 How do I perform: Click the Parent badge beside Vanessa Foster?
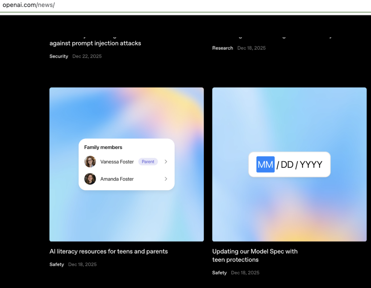coord(148,162)
